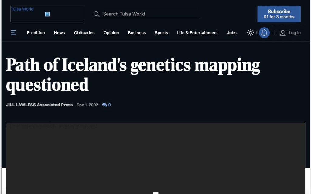Go to the Jobs section

tap(231, 33)
